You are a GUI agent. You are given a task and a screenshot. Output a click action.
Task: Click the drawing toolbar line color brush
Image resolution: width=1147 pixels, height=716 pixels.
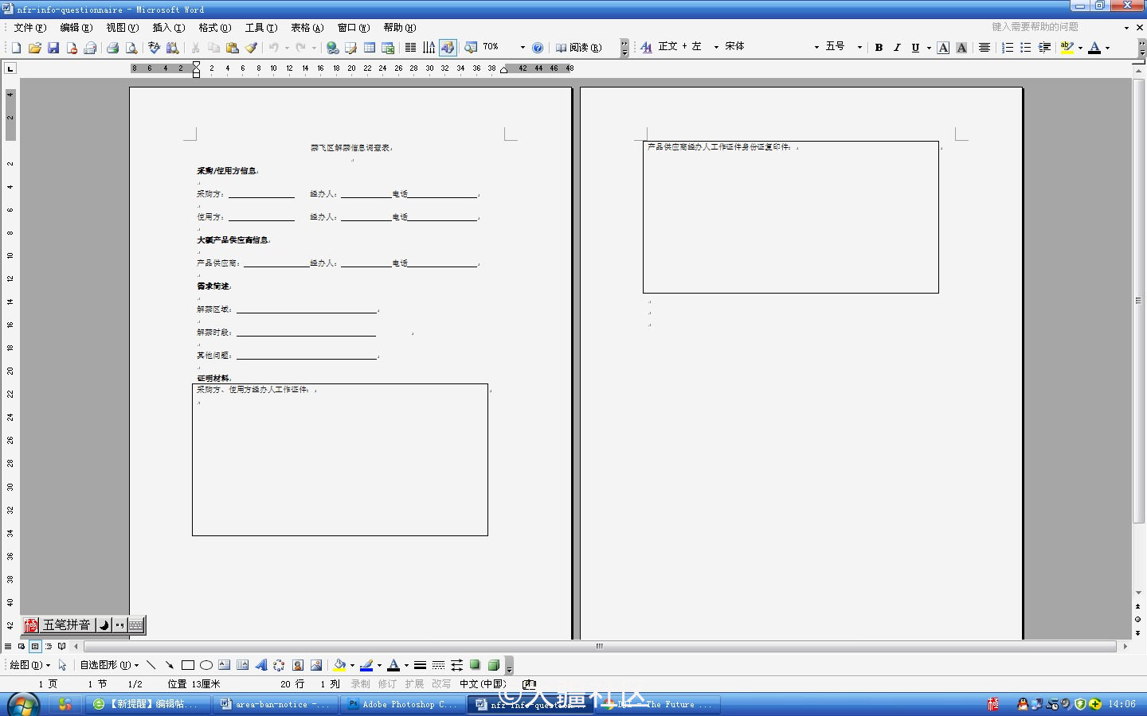366,665
